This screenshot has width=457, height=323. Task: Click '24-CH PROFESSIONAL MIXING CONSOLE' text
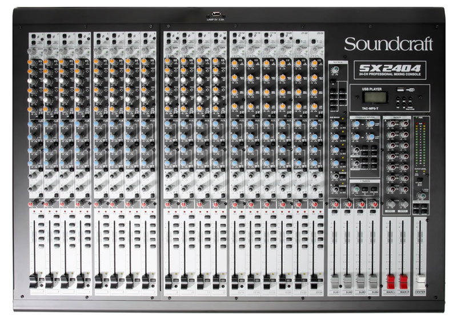point(390,74)
